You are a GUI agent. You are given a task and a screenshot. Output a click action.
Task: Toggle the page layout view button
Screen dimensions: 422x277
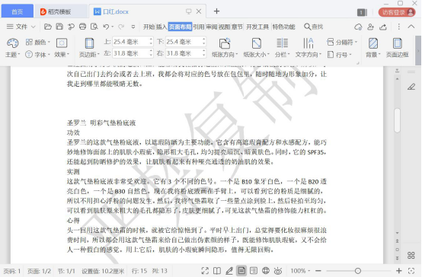click(241, 271)
